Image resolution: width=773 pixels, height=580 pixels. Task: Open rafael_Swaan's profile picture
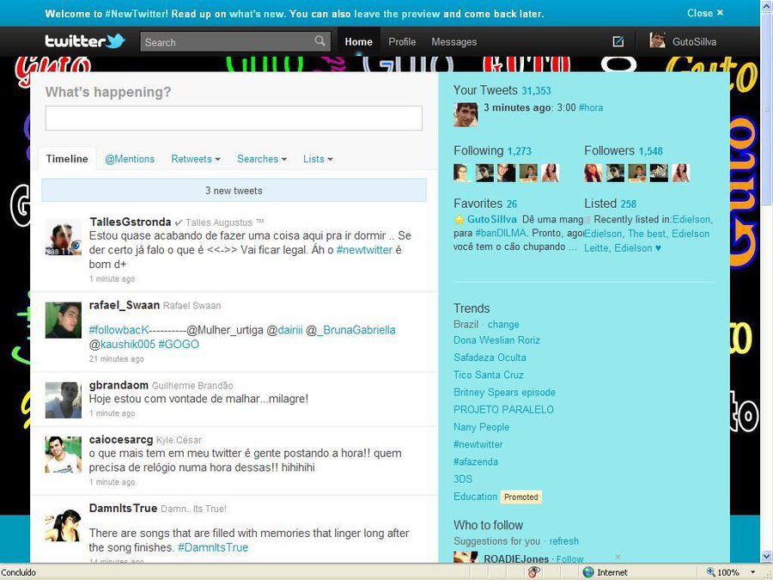63,321
